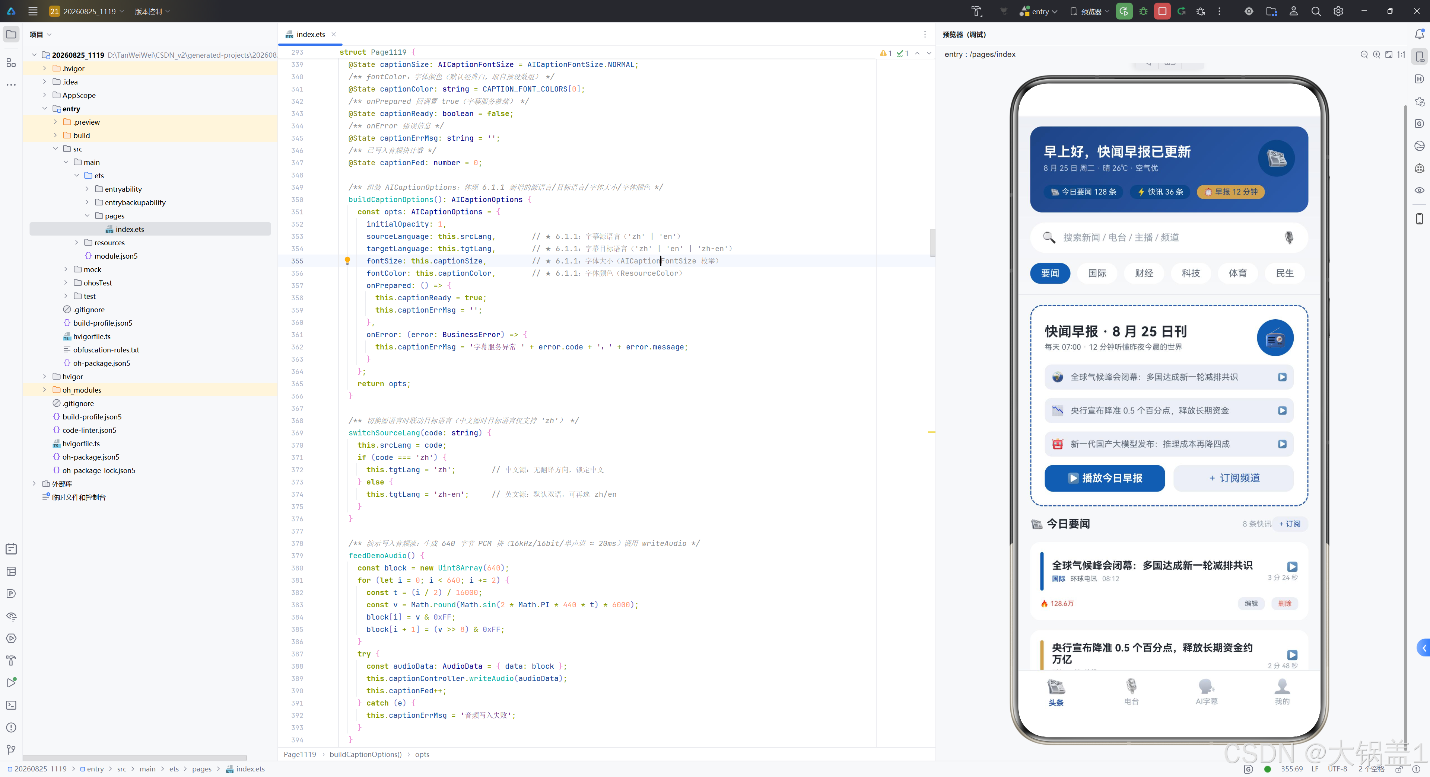1430x777 pixels.
Task: Open the 版本控制 dropdown
Action: click(152, 11)
